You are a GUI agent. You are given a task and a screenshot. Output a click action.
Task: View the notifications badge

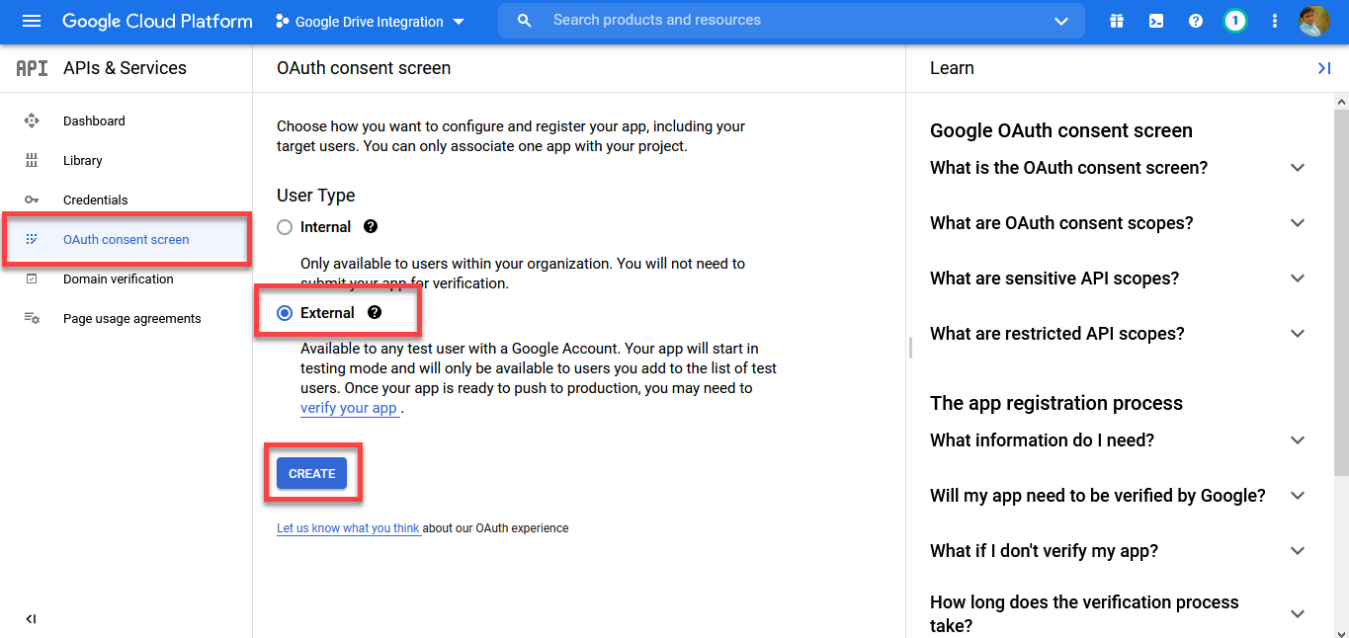1234,21
